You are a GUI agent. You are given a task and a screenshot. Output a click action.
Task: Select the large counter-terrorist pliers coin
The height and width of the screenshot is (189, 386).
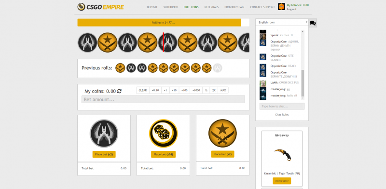pyautogui.click(x=104, y=134)
